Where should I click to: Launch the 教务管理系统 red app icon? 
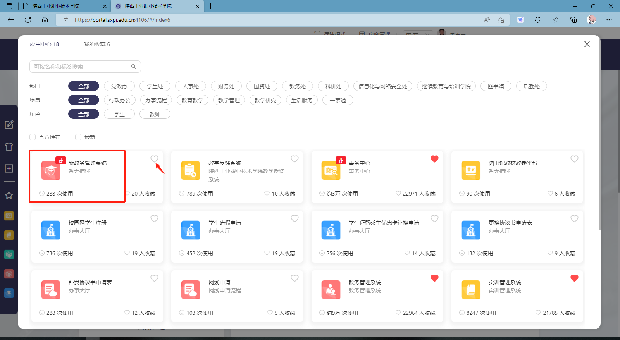331,290
